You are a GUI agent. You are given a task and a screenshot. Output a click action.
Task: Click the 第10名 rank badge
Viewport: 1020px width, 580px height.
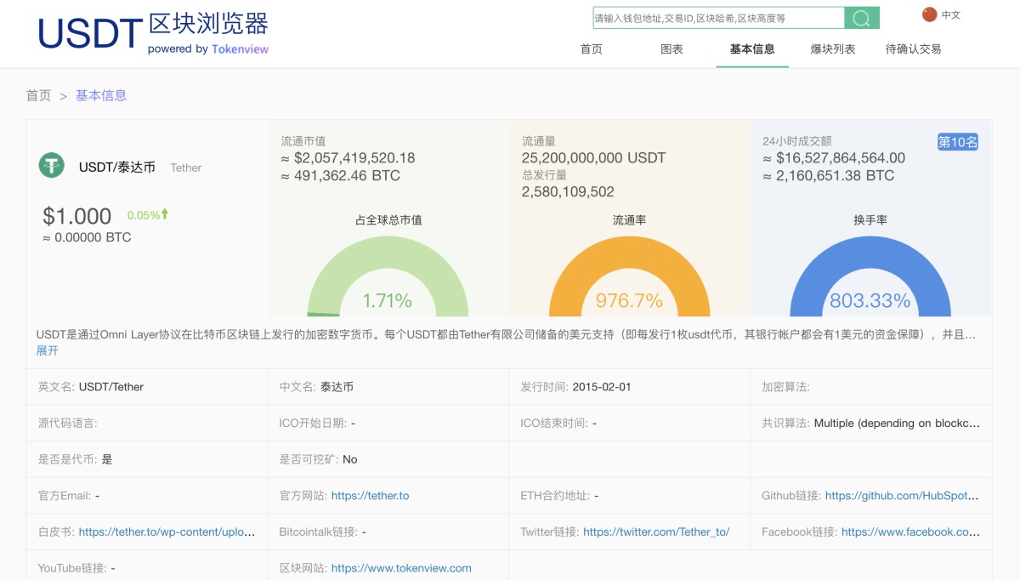(958, 142)
